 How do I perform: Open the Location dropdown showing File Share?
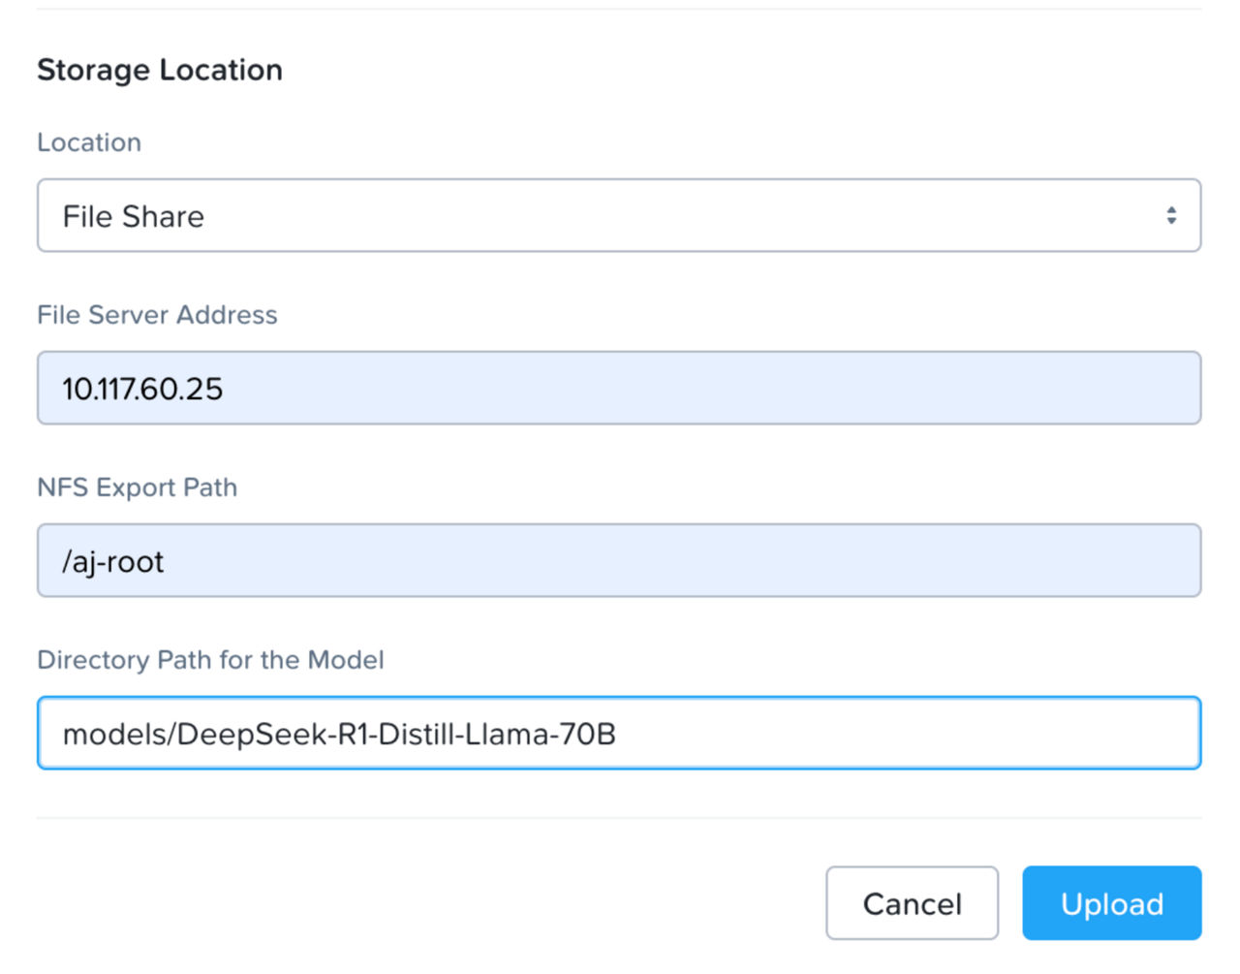click(618, 215)
